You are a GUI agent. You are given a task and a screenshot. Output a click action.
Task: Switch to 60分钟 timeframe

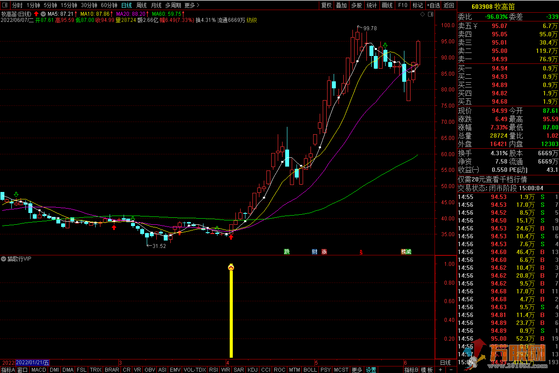click(x=109, y=5)
